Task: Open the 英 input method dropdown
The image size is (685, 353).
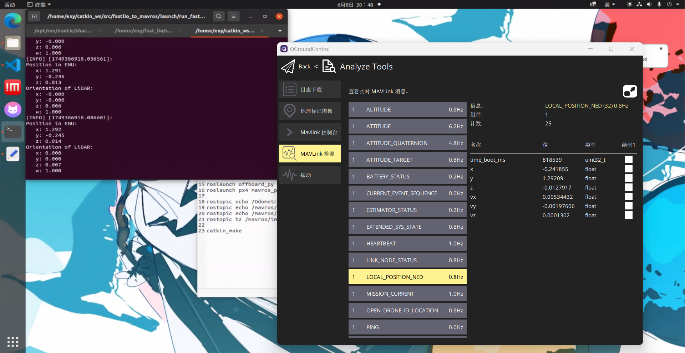Action: pos(610,5)
